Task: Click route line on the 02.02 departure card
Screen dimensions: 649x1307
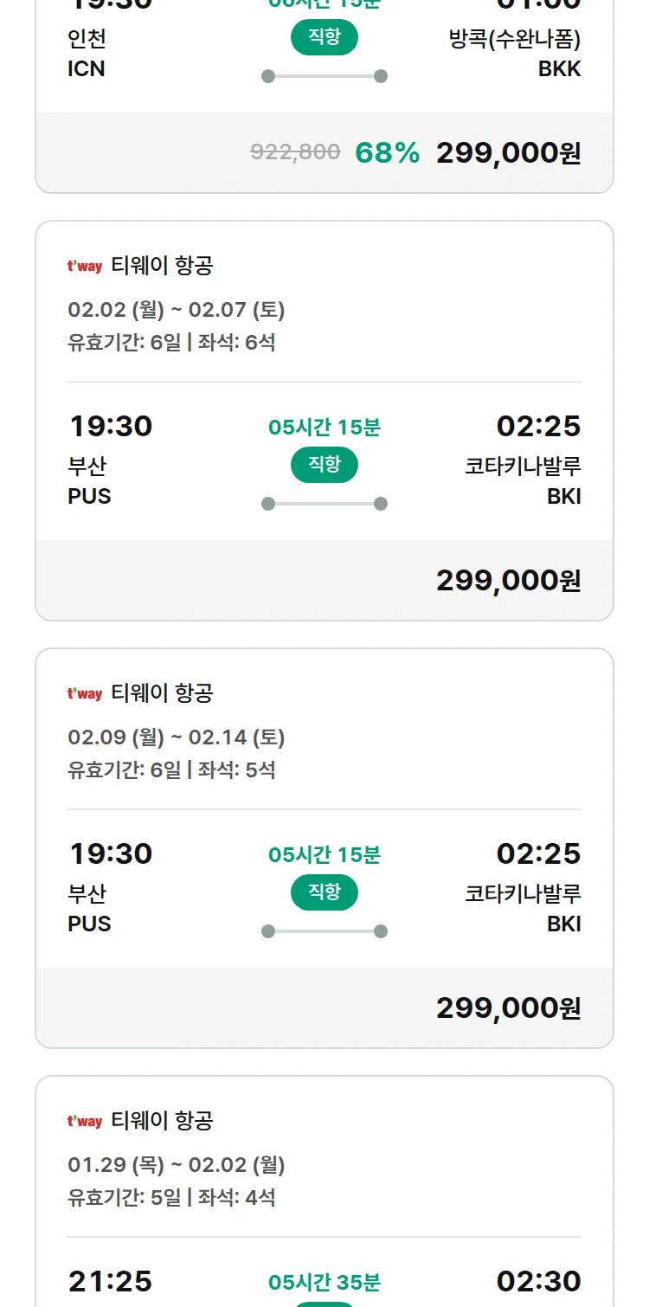Action: (324, 504)
